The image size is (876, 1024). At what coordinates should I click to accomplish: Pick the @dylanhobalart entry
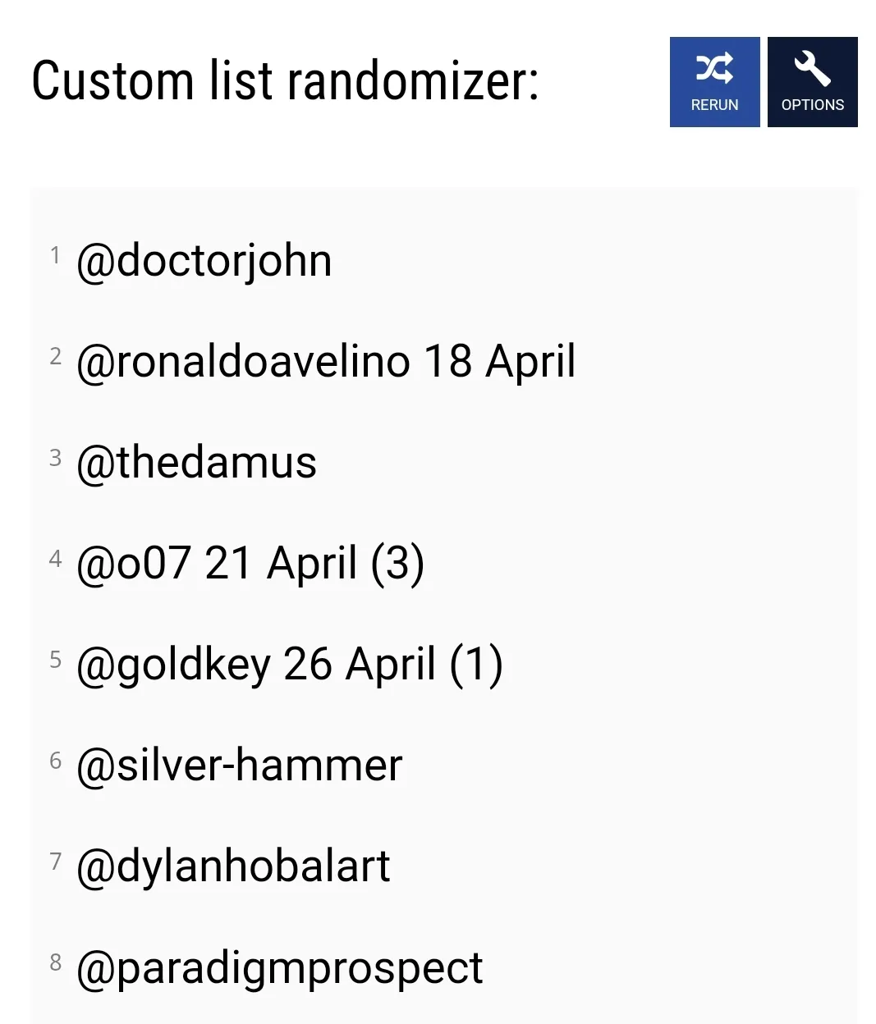coord(233,866)
